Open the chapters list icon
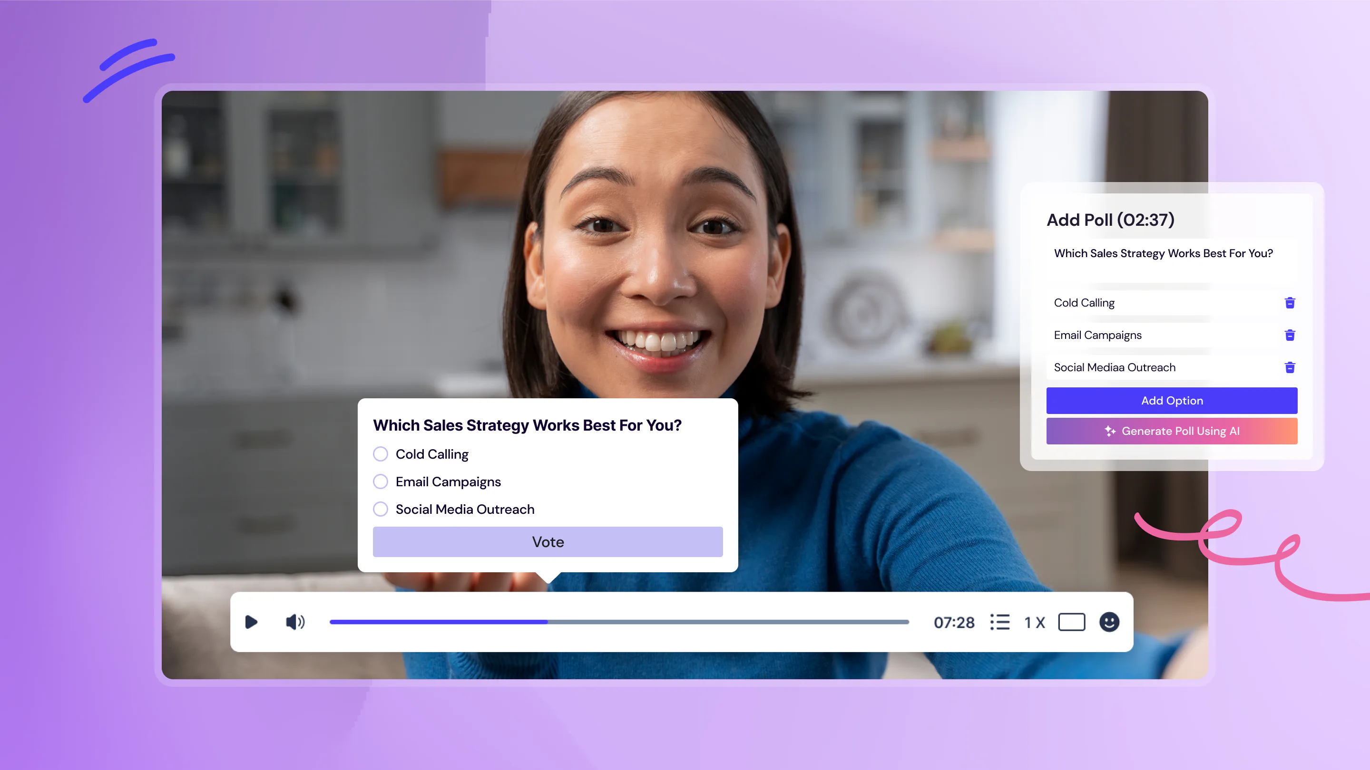 tap(1000, 622)
